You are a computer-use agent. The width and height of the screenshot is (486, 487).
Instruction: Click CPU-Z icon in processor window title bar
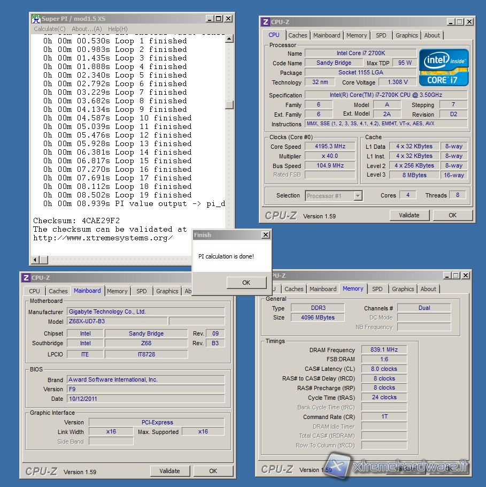coord(265,22)
